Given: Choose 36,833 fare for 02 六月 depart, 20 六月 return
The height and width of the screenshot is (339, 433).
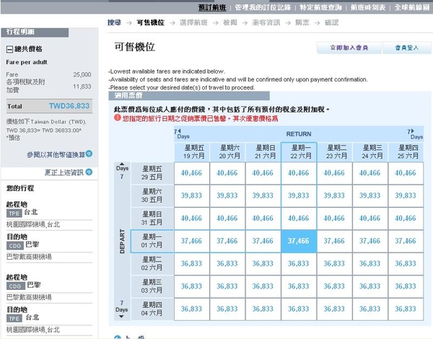Looking at the screenshot, I should [227, 264].
